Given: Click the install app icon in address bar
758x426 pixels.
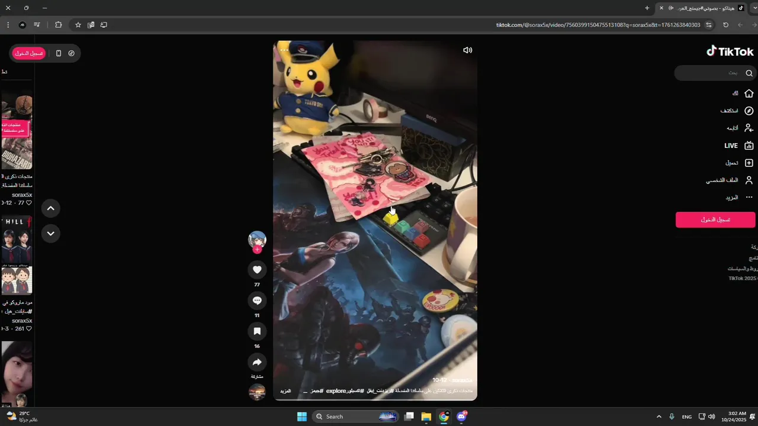Looking at the screenshot, I should click(104, 25).
